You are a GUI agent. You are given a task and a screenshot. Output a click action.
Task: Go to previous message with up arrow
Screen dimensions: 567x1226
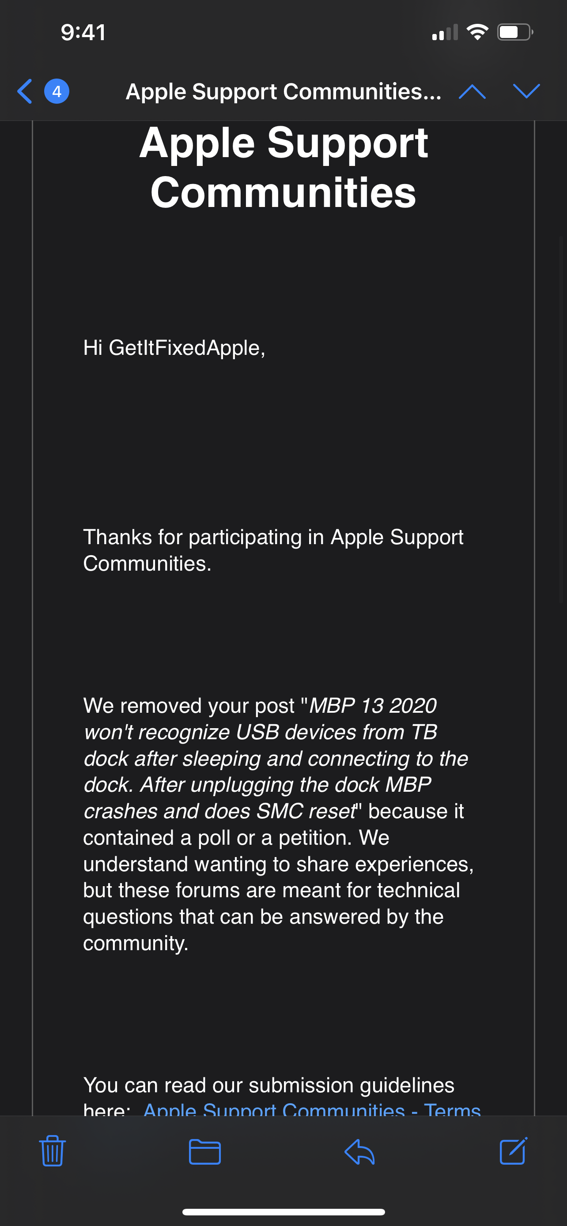[x=472, y=91]
